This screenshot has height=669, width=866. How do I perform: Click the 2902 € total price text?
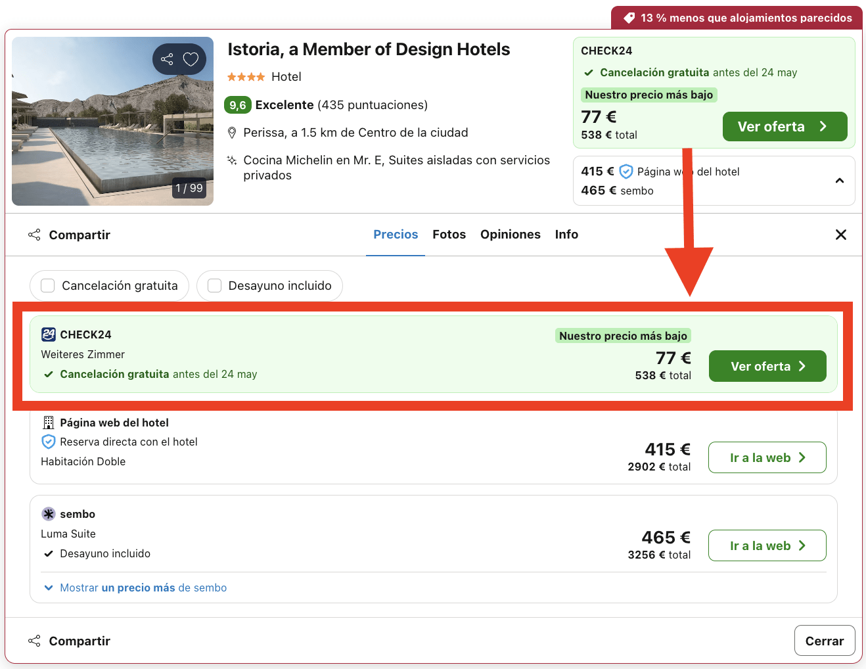point(659,467)
